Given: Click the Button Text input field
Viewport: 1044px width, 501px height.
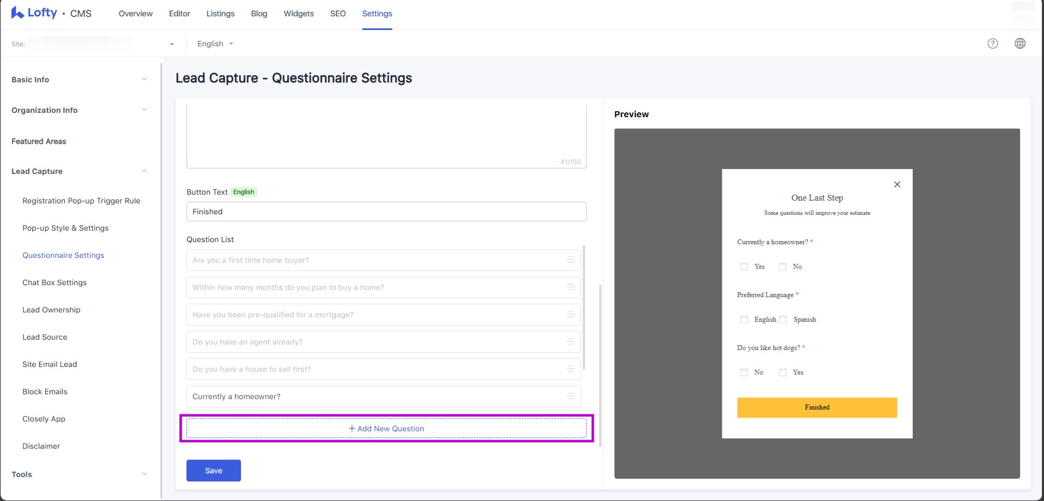Looking at the screenshot, I should pyautogui.click(x=386, y=212).
